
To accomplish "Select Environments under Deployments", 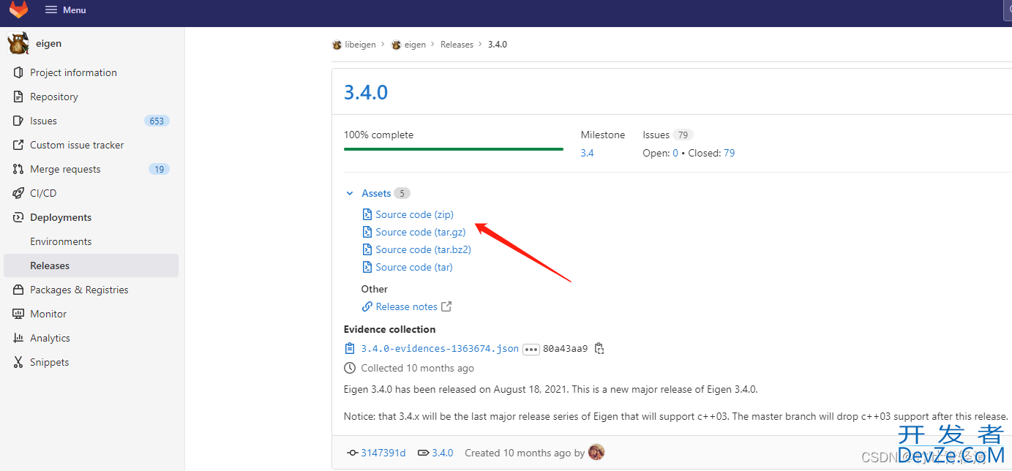I will point(61,241).
